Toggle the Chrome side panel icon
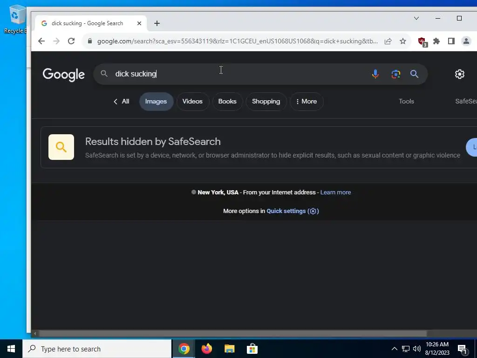 pyautogui.click(x=451, y=41)
